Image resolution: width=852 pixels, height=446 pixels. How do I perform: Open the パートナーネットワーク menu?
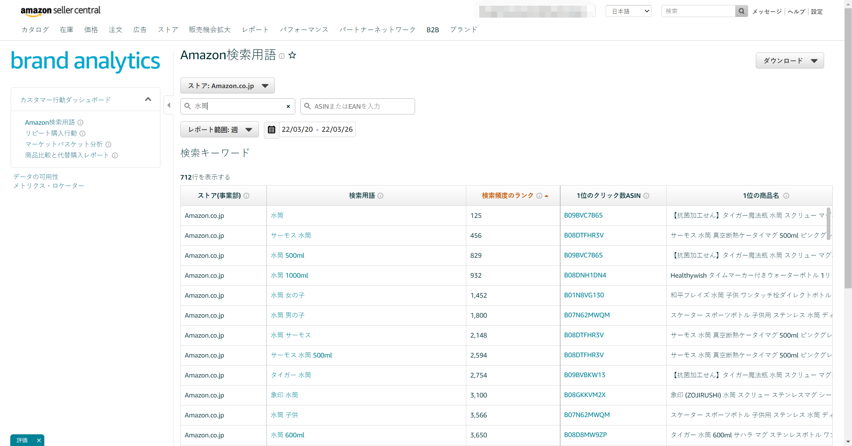point(377,30)
